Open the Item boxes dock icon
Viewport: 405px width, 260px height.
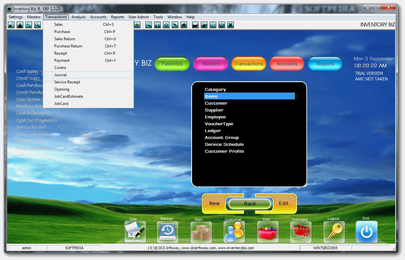(x=201, y=232)
